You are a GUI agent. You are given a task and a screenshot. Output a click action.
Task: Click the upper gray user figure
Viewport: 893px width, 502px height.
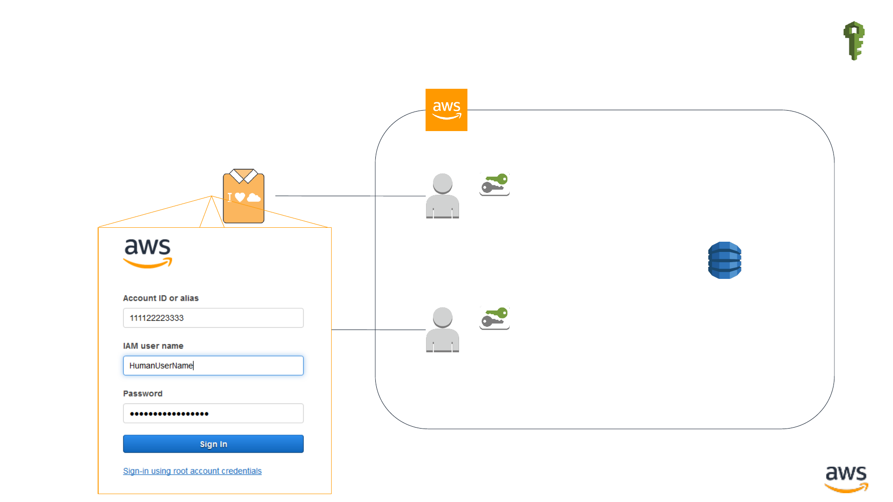pos(443,196)
